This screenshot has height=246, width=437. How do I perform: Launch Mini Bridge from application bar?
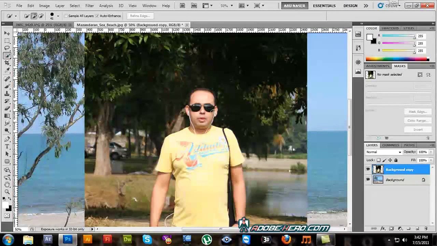click(194, 5)
